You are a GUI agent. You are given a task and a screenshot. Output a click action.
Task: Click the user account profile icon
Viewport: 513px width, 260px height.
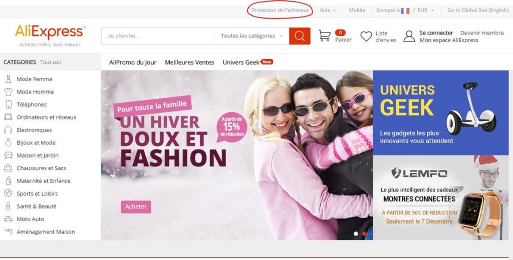[x=409, y=36]
